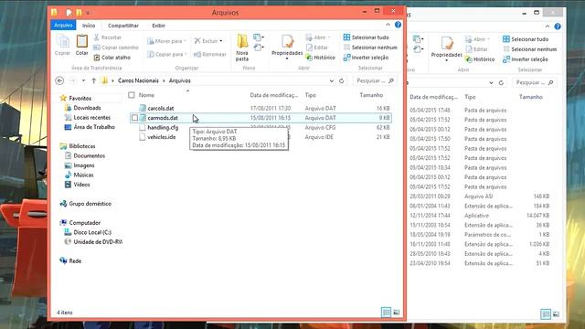Viewport: 585px width, 329px height.
Task: Switch to details view icon in Arquivos status bar
Action: tap(386, 313)
